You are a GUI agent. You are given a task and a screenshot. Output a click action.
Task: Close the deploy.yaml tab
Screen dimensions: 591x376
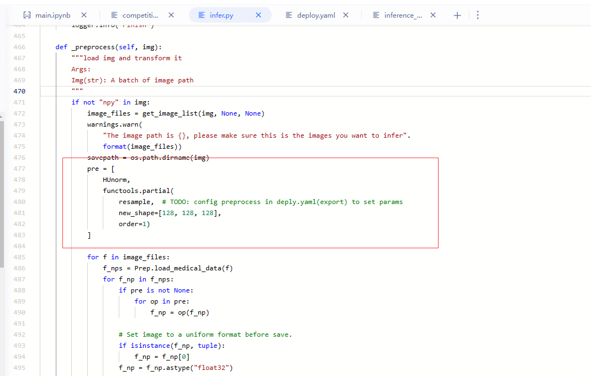(x=346, y=15)
